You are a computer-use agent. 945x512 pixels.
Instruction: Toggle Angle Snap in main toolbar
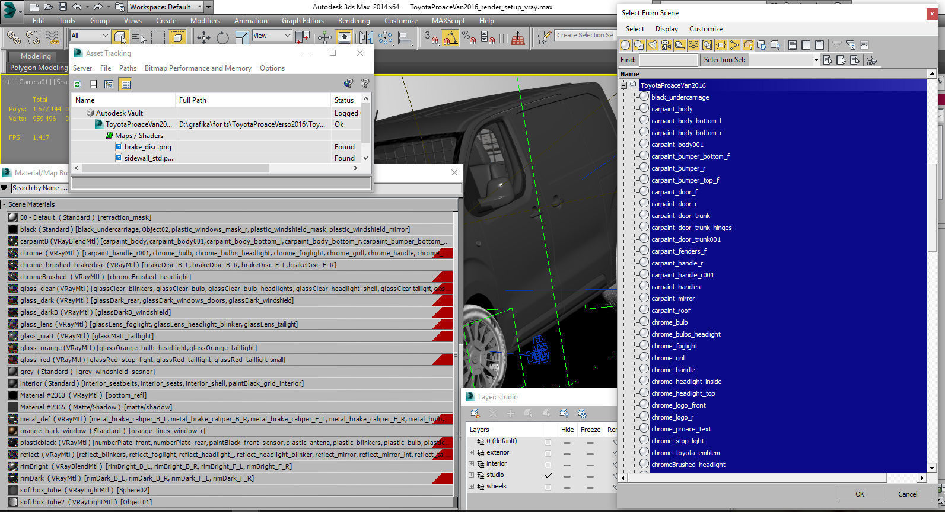[x=450, y=37]
